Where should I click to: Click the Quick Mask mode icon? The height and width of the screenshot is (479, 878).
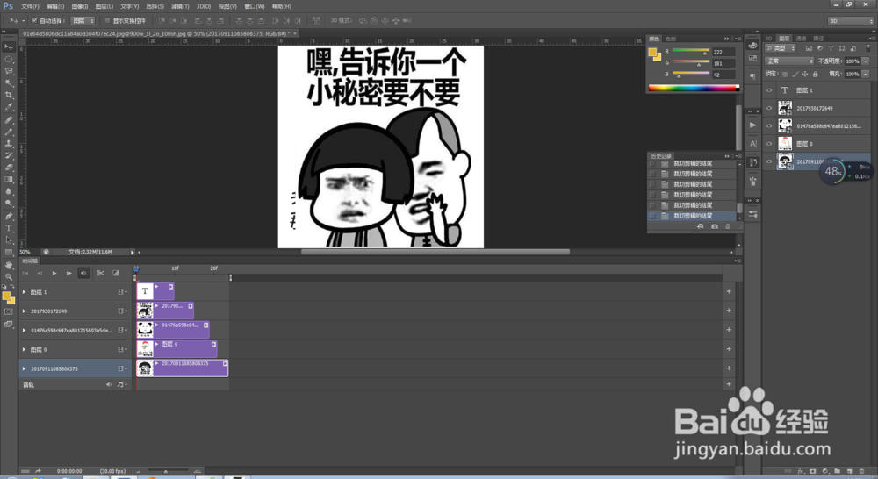click(x=9, y=311)
